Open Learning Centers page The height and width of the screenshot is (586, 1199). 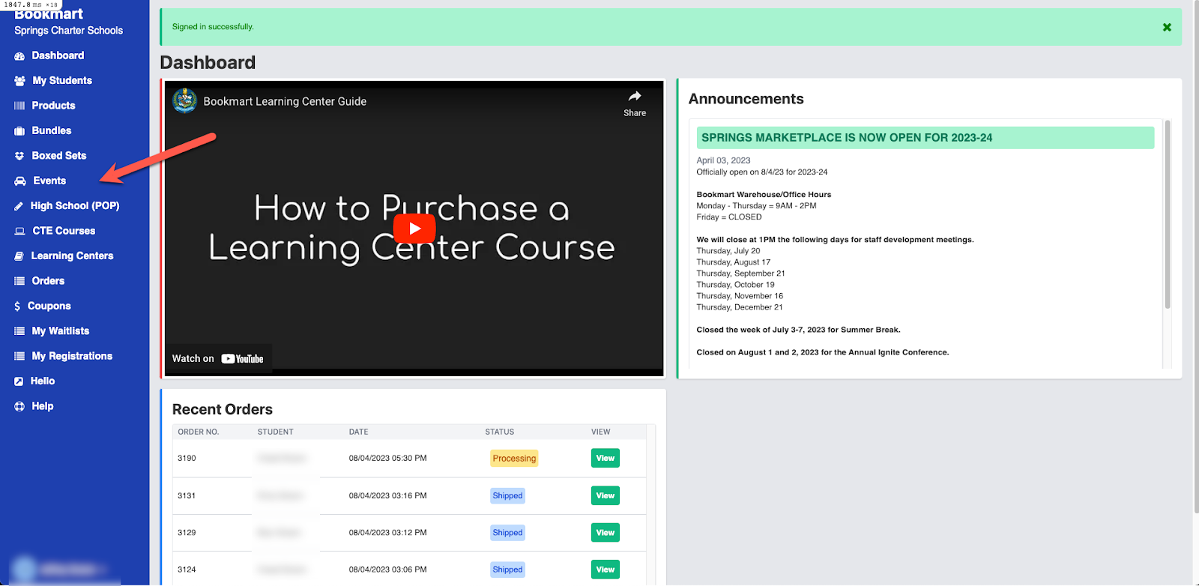pyautogui.click(x=72, y=256)
